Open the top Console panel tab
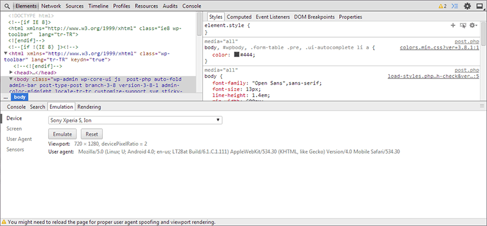 (192, 6)
